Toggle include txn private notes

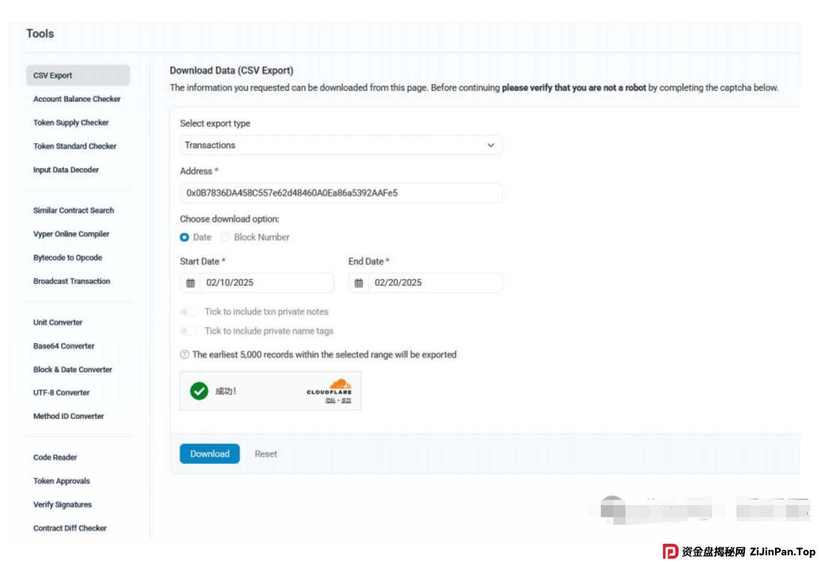point(188,312)
